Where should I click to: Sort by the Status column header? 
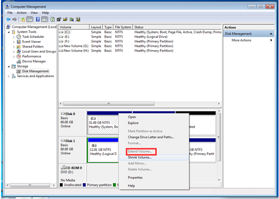point(177,27)
